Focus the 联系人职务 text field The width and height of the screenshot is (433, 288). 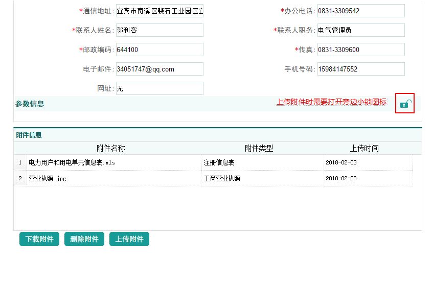tap(360, 30)
